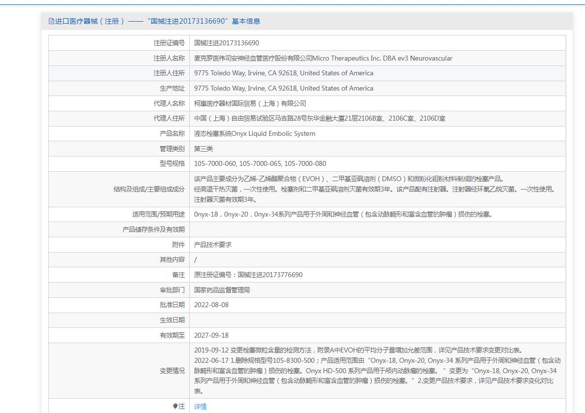Open the 详情 link in the bottom row
This screenshot has width=585, height=413.
[200, 407]
